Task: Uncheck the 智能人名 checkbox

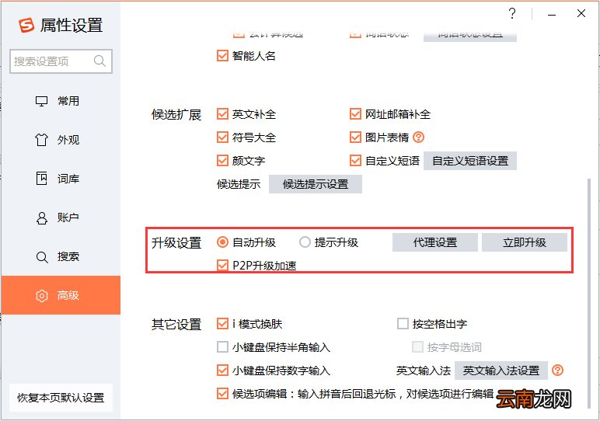Action: [222, 56]
